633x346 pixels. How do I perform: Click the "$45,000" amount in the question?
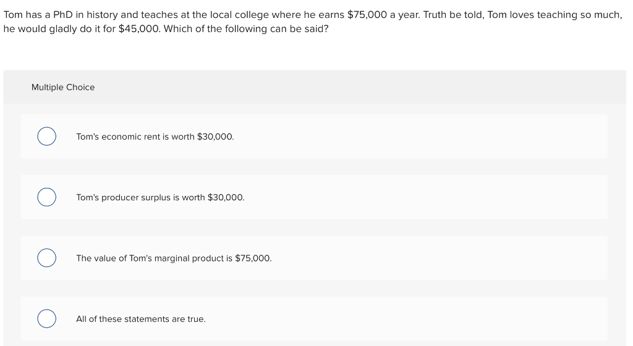pos(138,29)
